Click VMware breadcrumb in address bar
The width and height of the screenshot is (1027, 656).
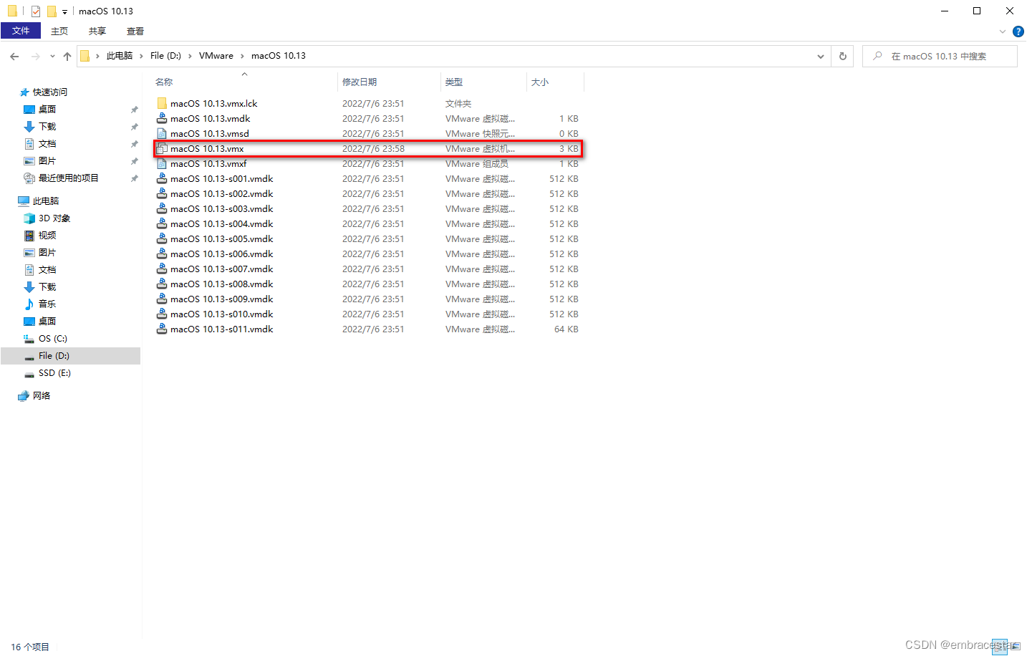[216, 56]
